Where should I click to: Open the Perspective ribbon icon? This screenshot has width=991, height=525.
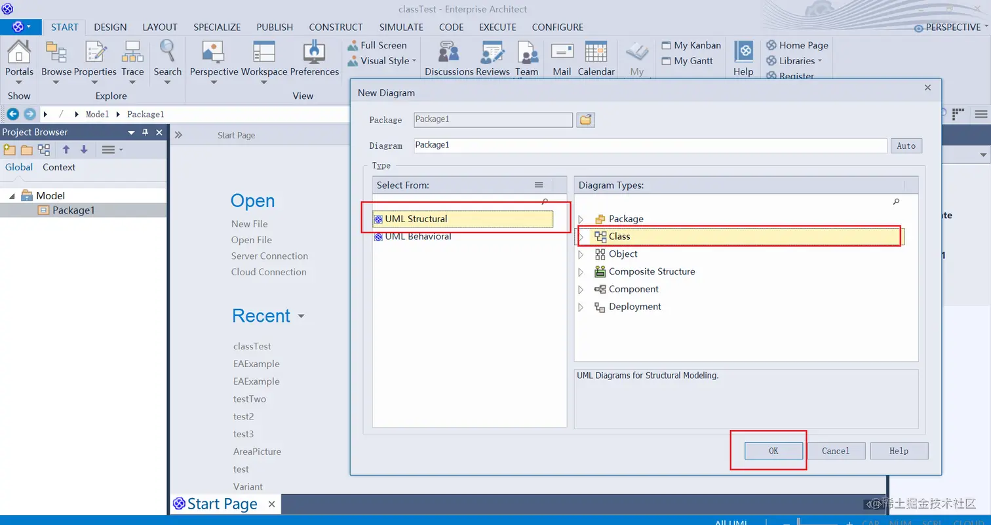214,52
